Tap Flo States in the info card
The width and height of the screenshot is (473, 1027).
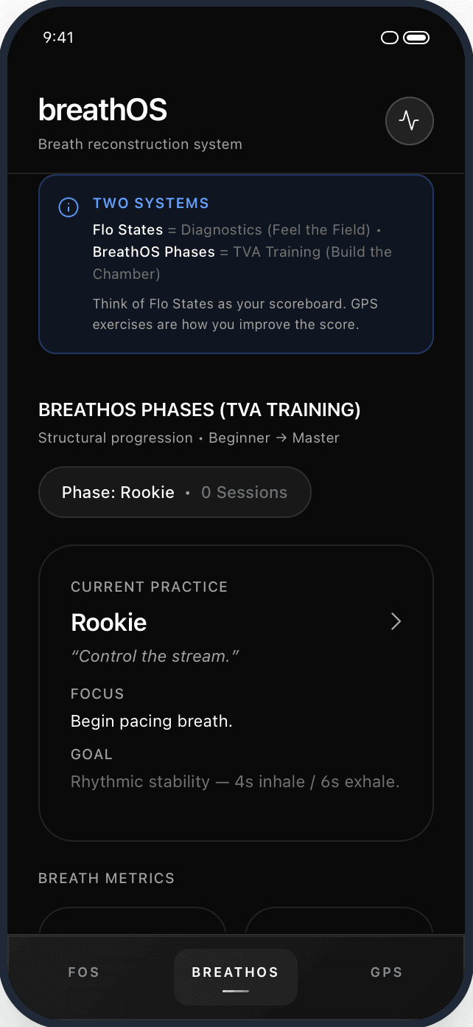point(127,229)
